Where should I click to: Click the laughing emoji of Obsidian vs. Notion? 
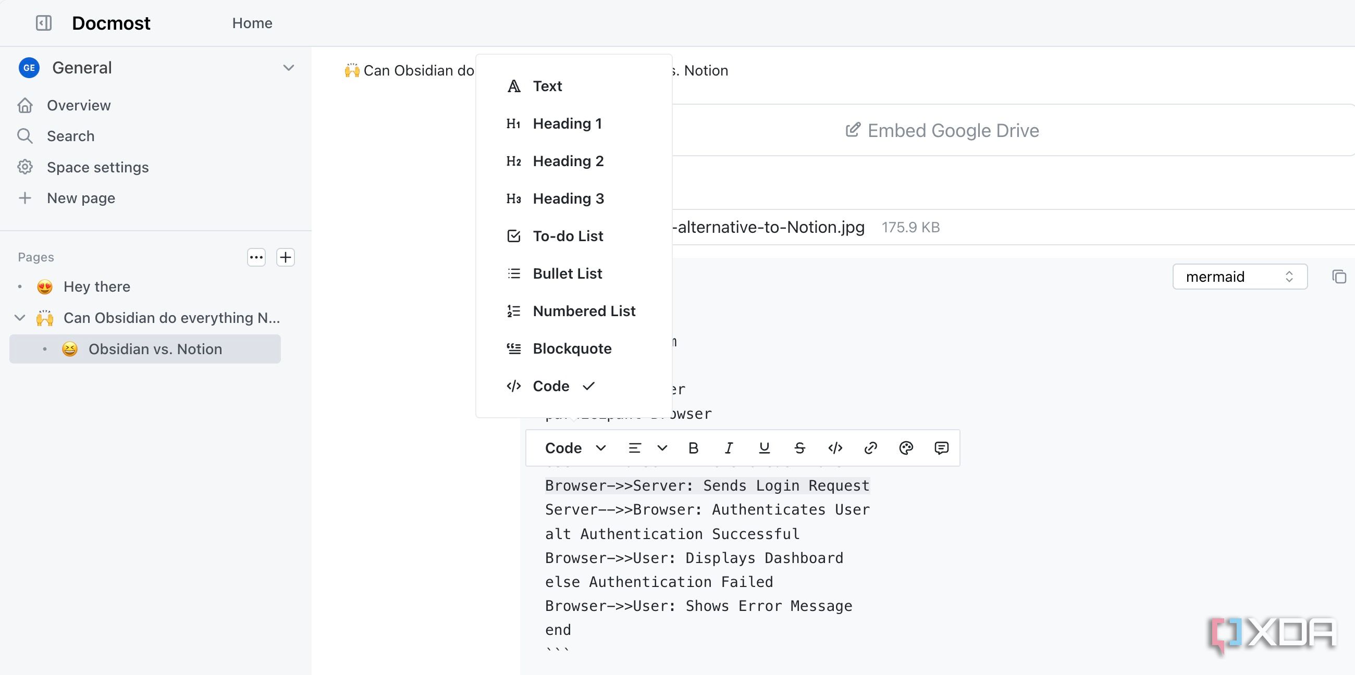coord(69,349)
